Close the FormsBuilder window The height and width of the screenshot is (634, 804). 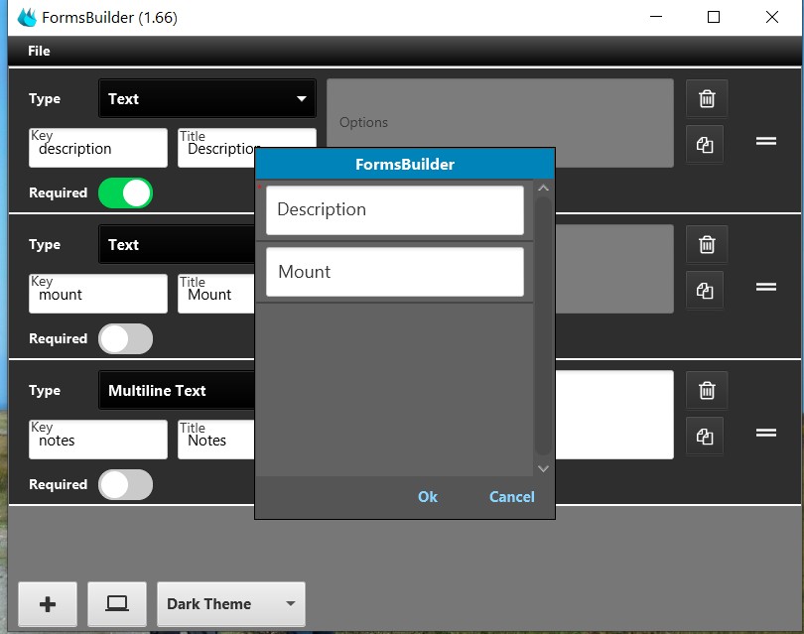[771, 17]
